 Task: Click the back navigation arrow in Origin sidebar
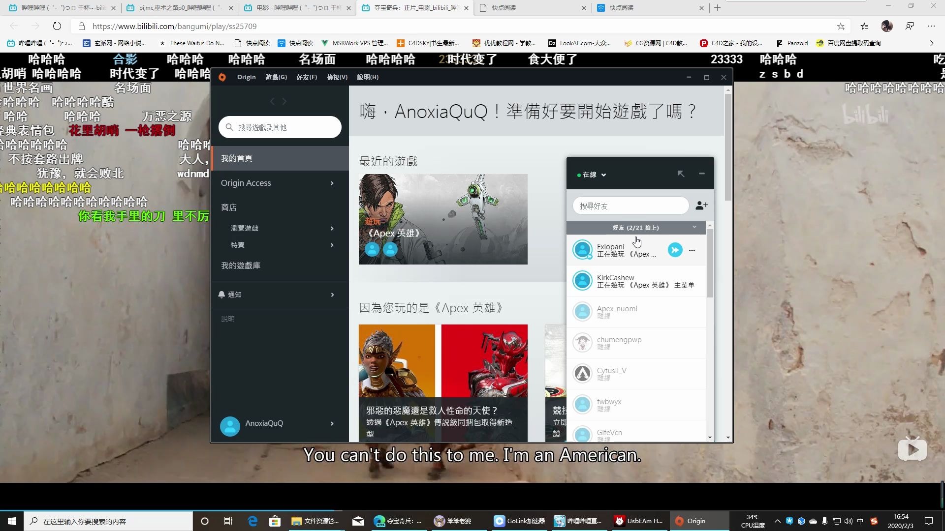coord(272,101)
